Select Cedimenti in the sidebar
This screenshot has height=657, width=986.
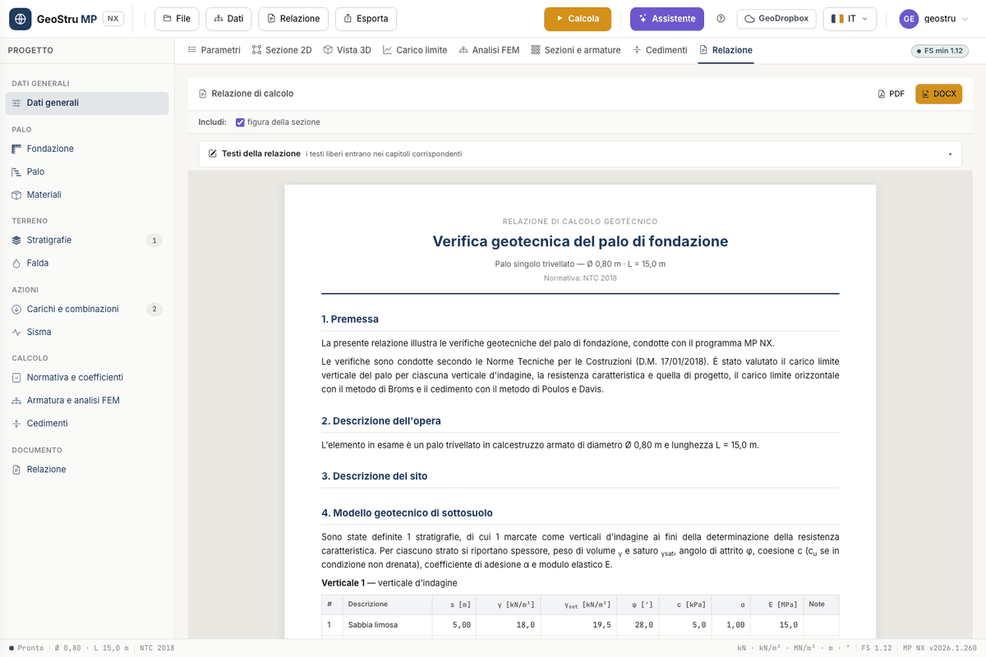[87, 424]
